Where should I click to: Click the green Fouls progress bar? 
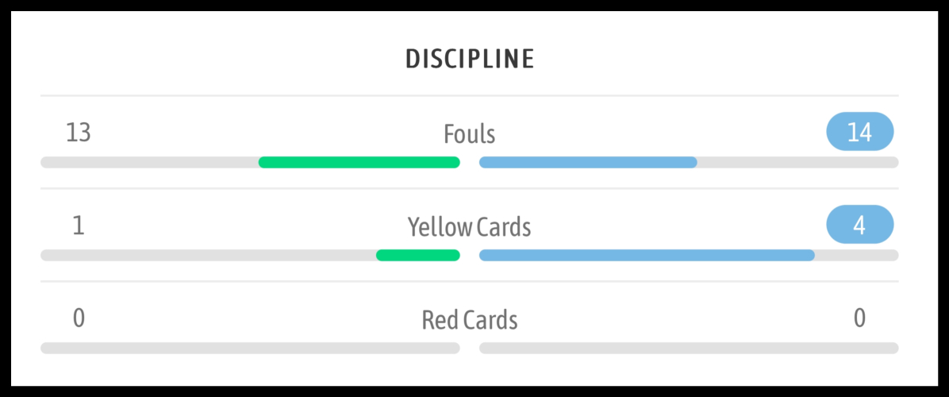[x=359, y=163]
